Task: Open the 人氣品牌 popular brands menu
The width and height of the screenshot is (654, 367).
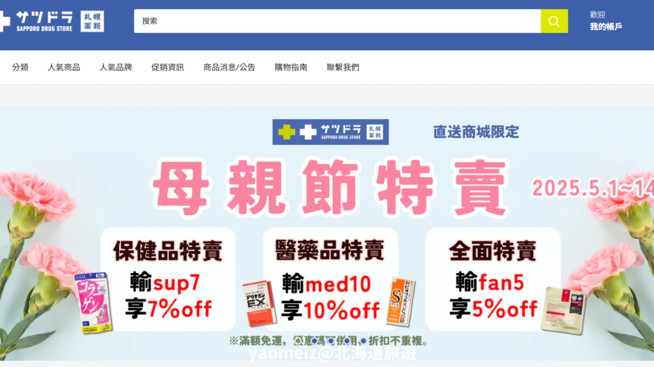Action: 116,67
